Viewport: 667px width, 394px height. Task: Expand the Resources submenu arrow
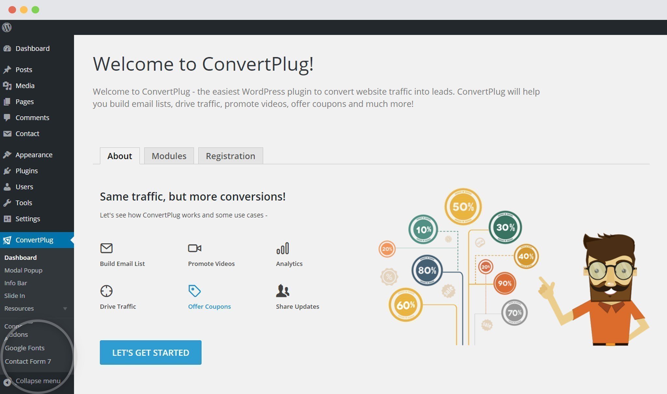65,309
